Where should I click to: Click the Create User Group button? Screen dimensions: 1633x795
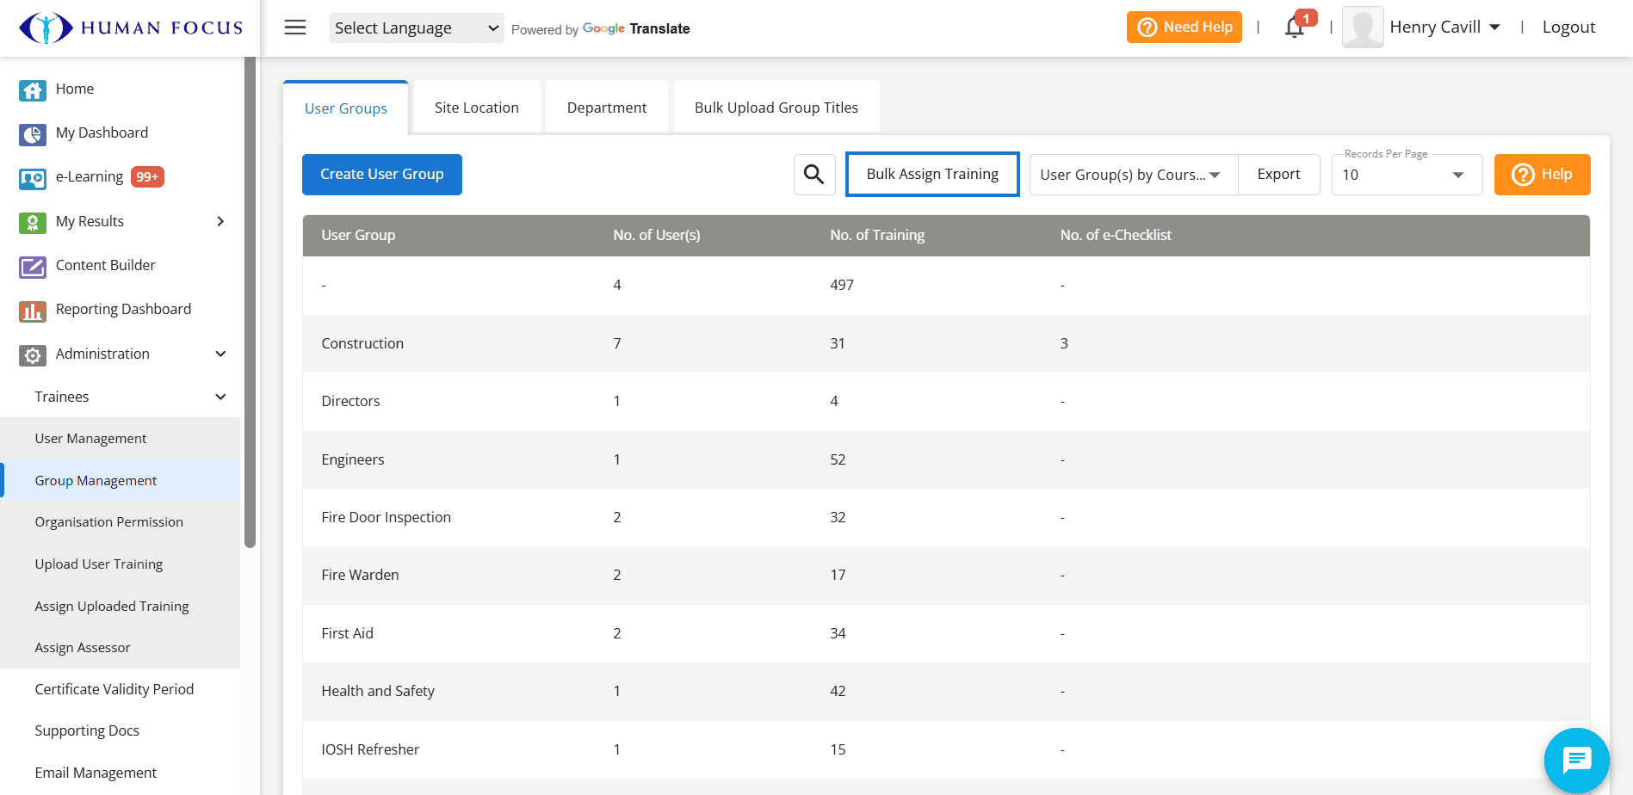tap(381, 175)
